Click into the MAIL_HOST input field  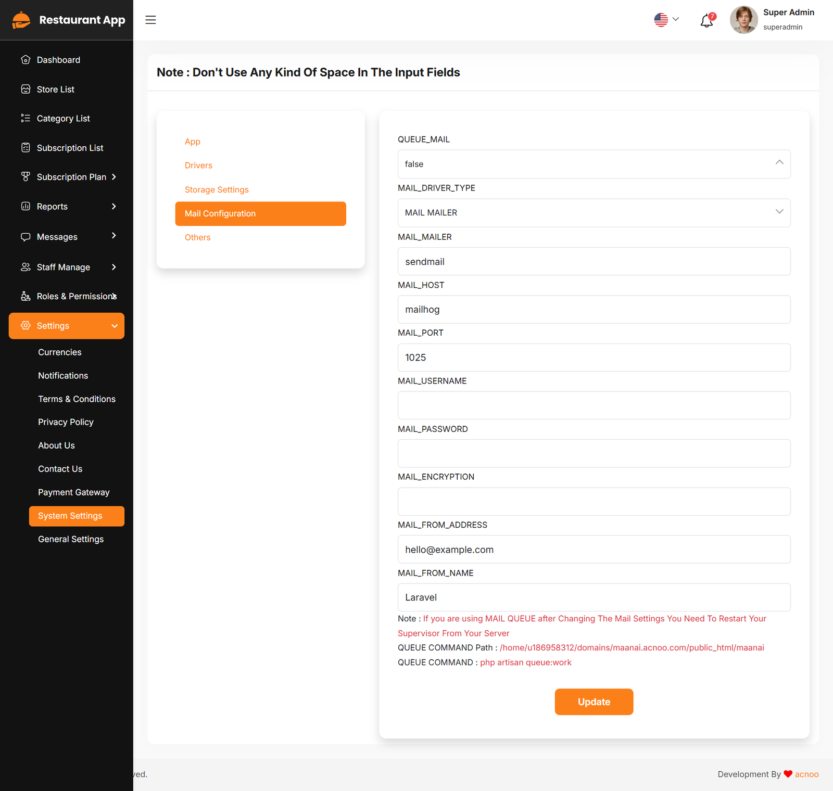pyautogui.click(x=594, y=310)
